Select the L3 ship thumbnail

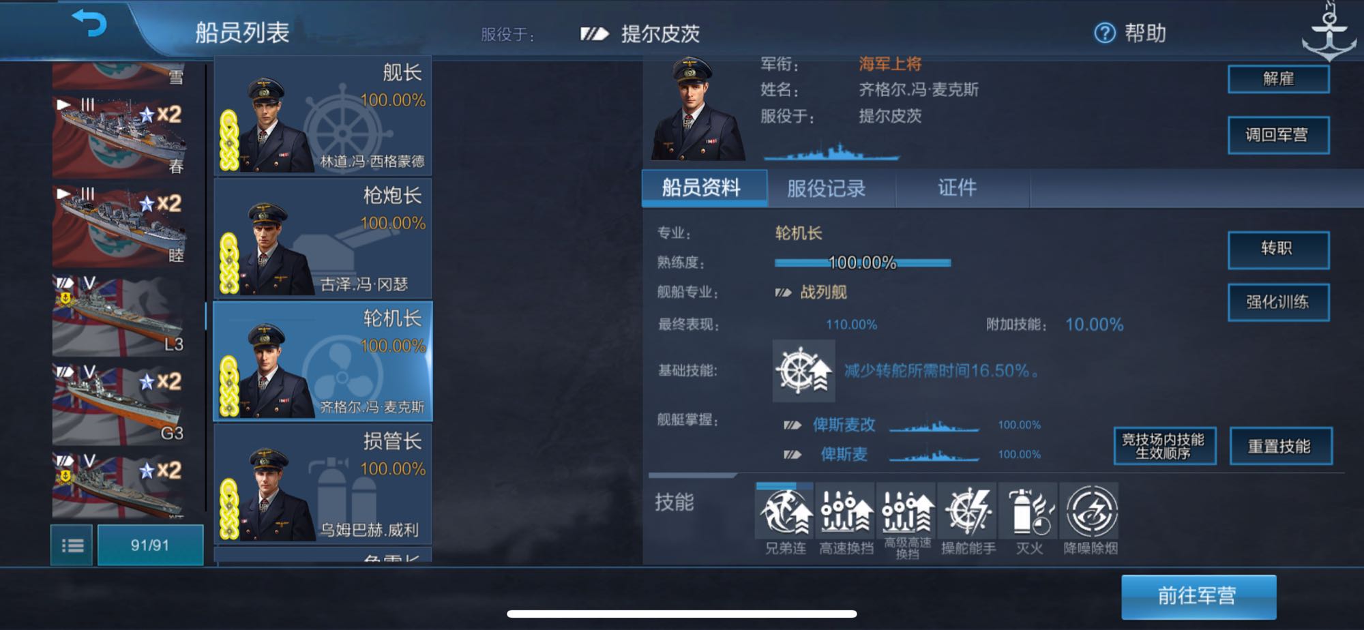(119, 315)
